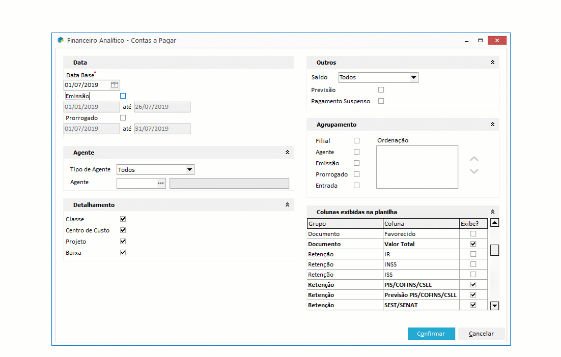The image size is (561, 357).
Task: Show the ISS retention column checkbox
Action: pos(473,275)
